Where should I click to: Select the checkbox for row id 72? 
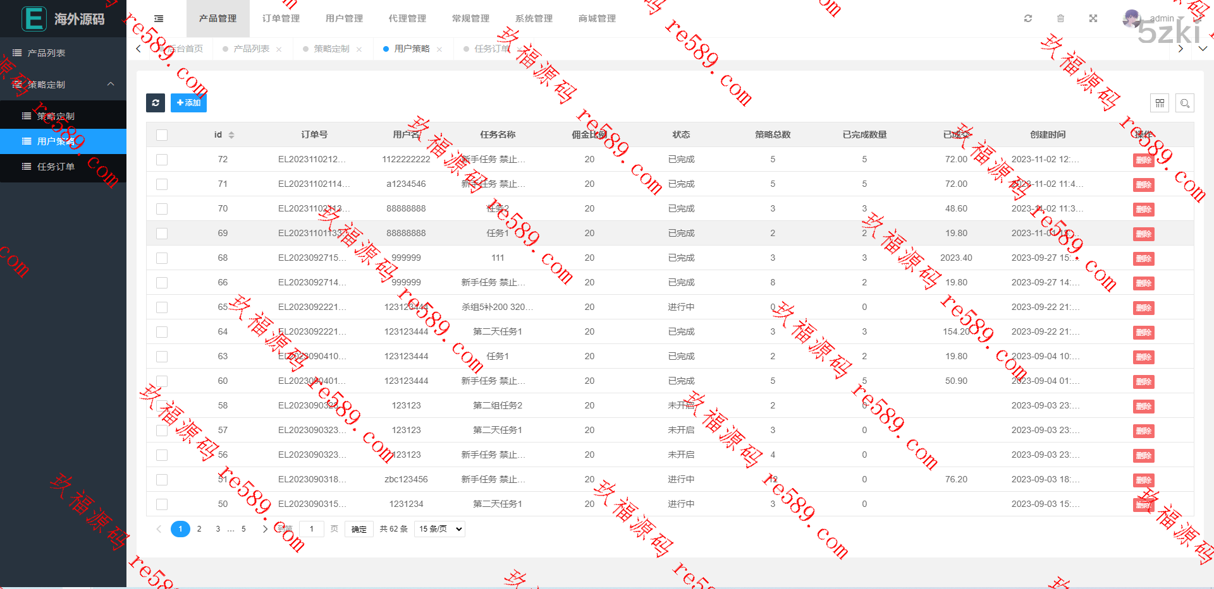(162, 160)
